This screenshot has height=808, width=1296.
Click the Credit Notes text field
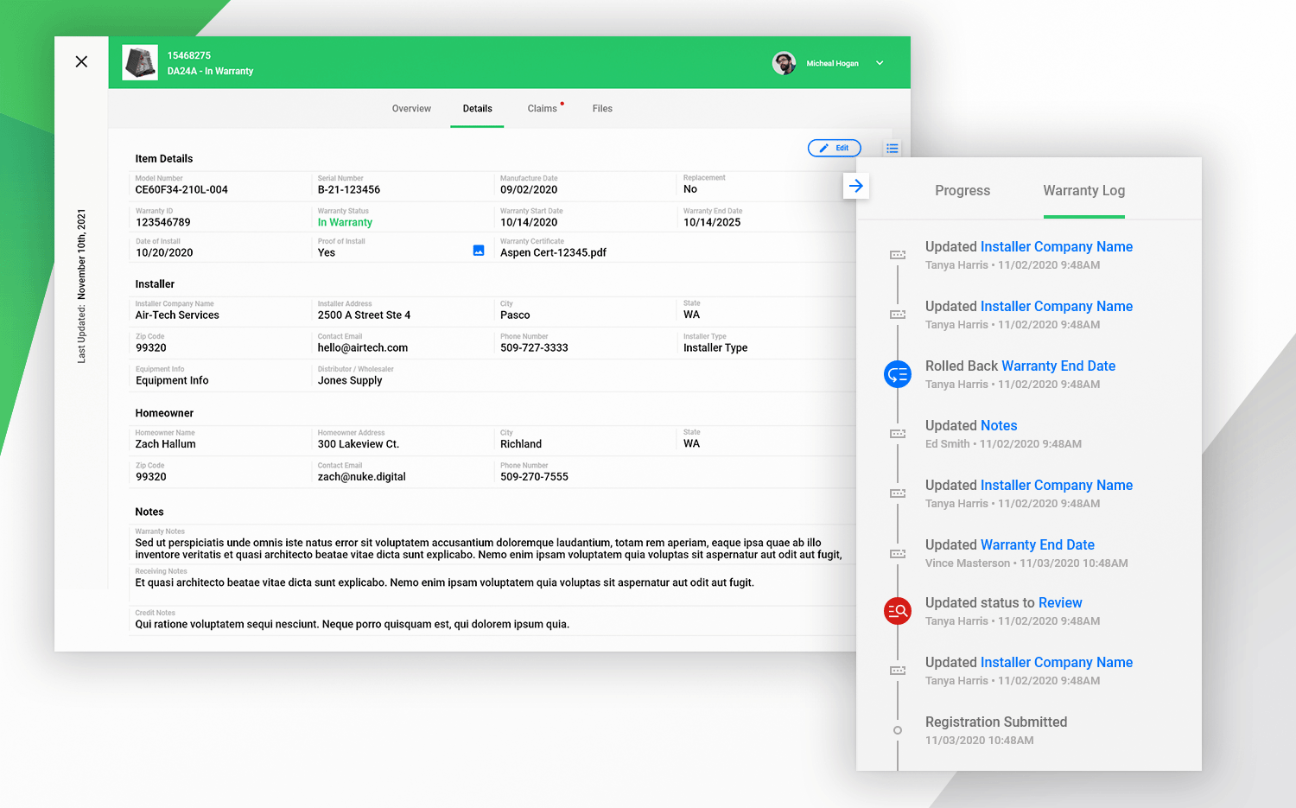[x=353, y=625]
